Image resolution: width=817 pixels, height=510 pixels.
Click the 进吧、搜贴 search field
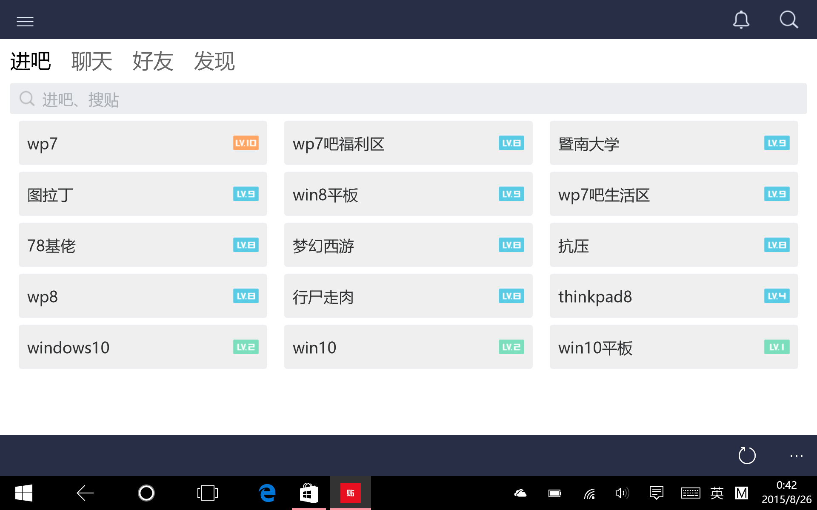[x=408, y=99]
